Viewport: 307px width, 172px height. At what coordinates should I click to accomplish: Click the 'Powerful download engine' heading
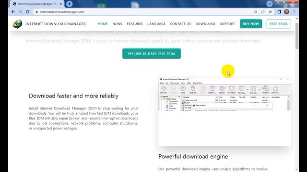point(193,157)
